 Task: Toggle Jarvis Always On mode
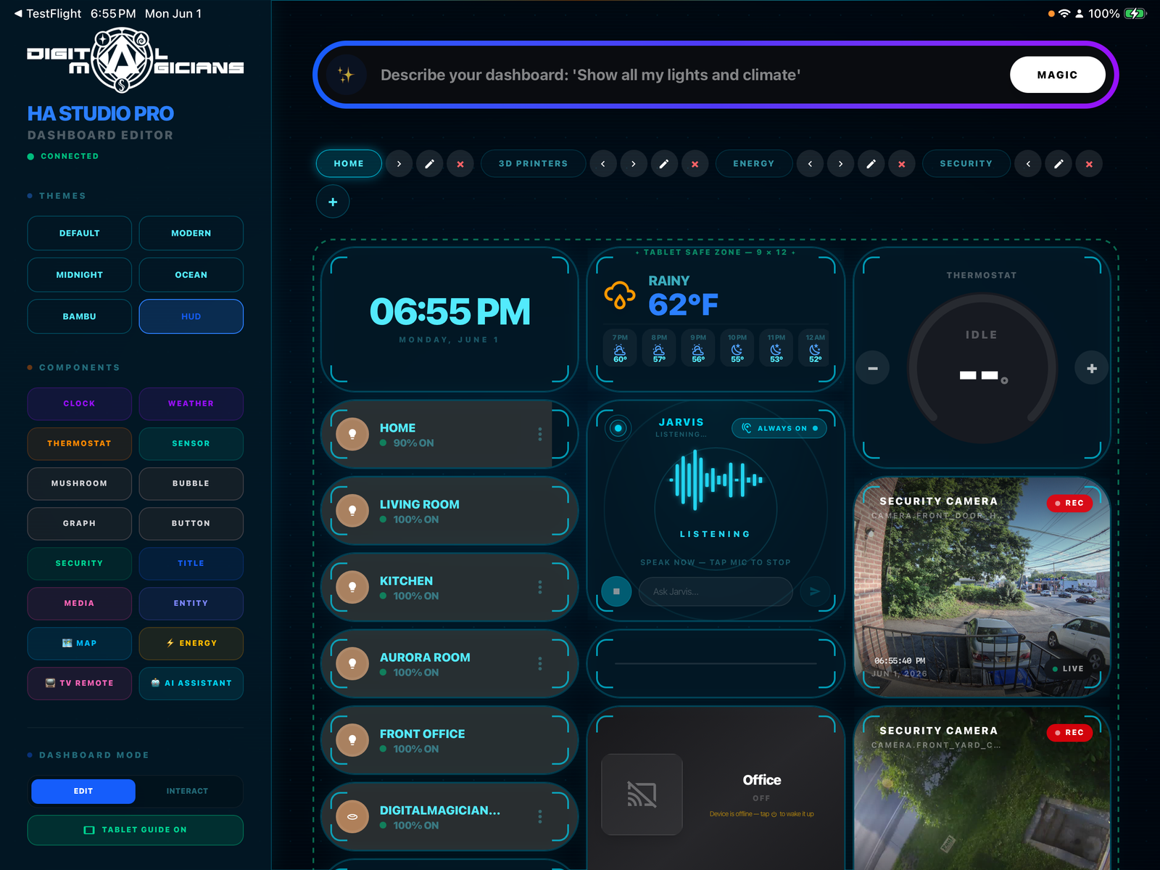point(779,428)
